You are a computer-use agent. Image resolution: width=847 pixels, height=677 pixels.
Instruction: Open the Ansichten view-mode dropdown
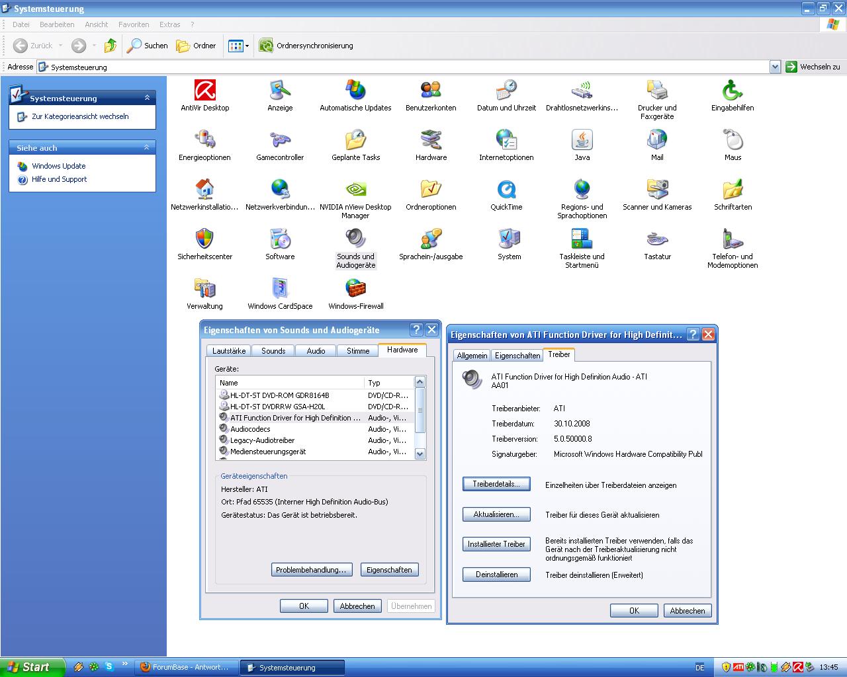[247, 46]
